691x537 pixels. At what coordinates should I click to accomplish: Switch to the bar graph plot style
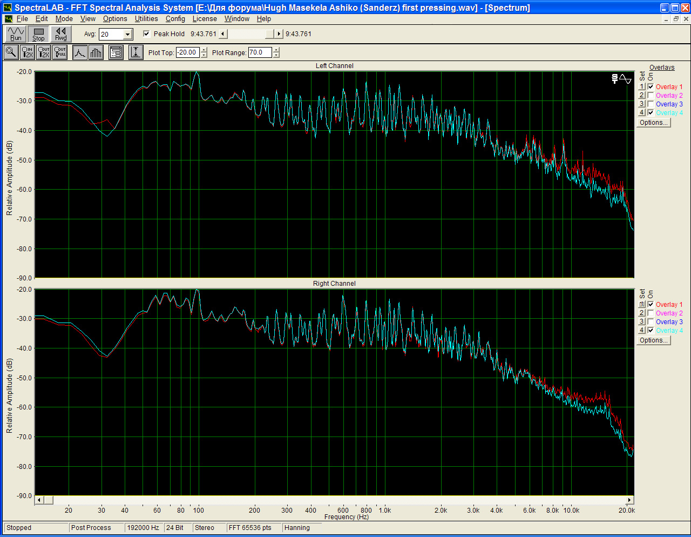[x=96, y=52]
